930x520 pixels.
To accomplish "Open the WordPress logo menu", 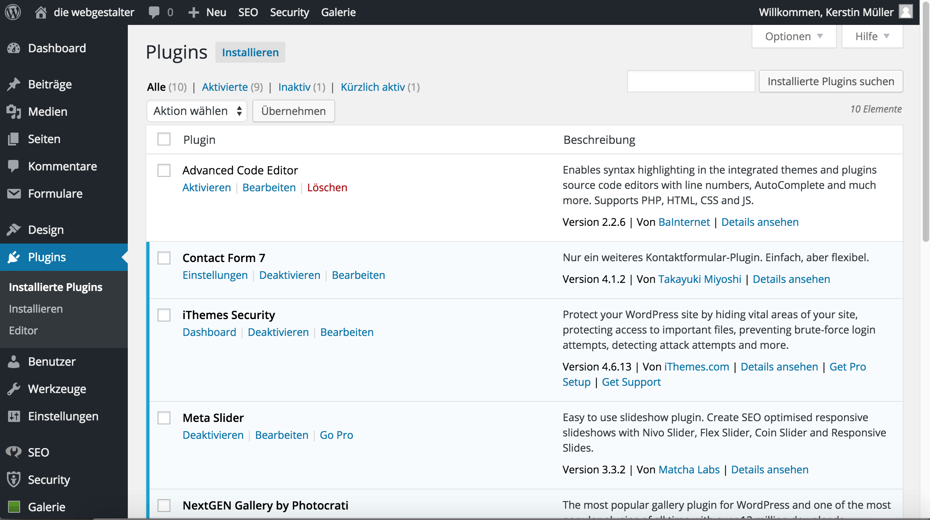I will point(12,12).
